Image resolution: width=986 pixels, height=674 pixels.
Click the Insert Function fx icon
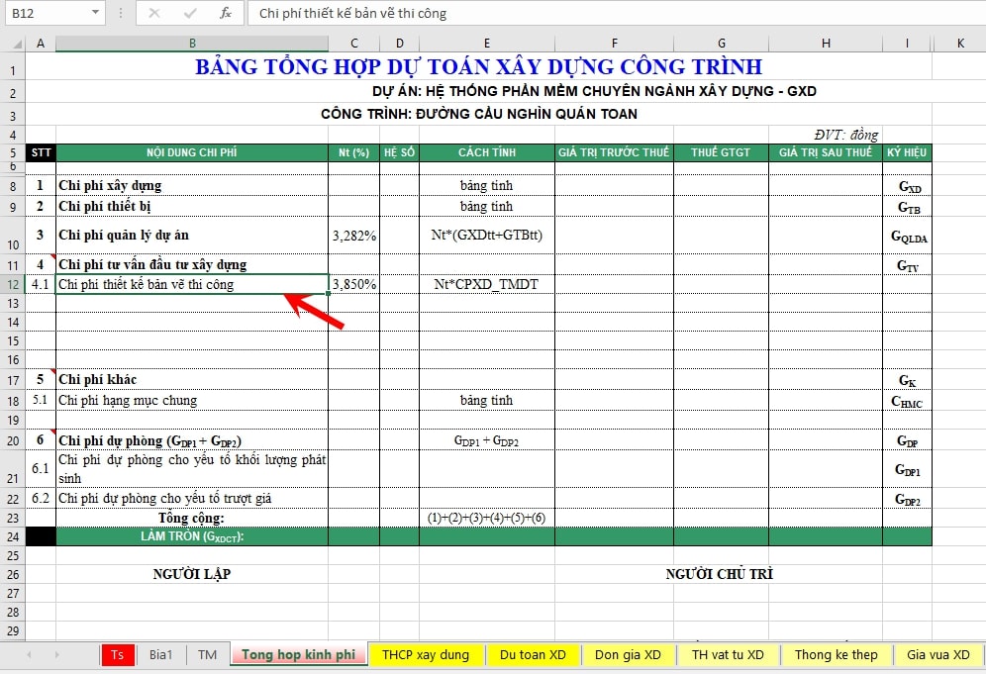pos(226,13)
